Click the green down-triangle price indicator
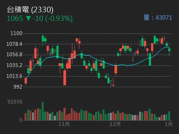 pos(28,18)
